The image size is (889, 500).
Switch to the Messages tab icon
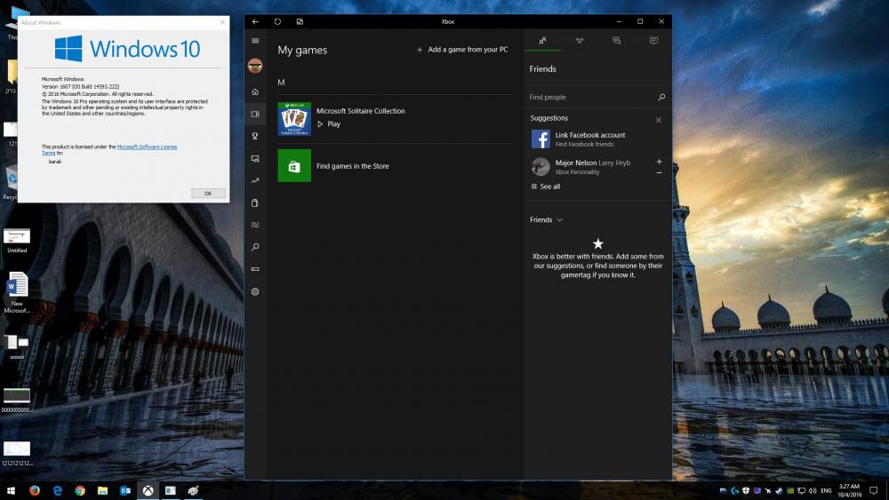click(616, 41)
